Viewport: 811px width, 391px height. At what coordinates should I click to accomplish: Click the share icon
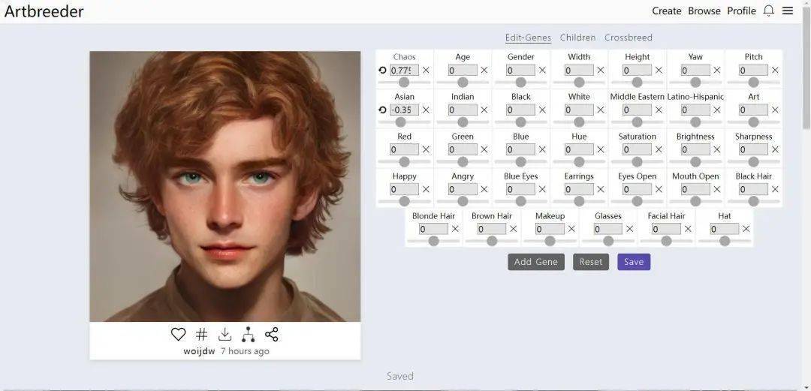(x=272, y=335)
